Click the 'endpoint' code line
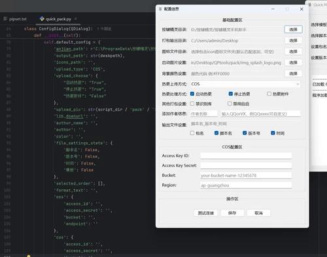The width and height of the screenshot is (327, 257). pos(81,224)
